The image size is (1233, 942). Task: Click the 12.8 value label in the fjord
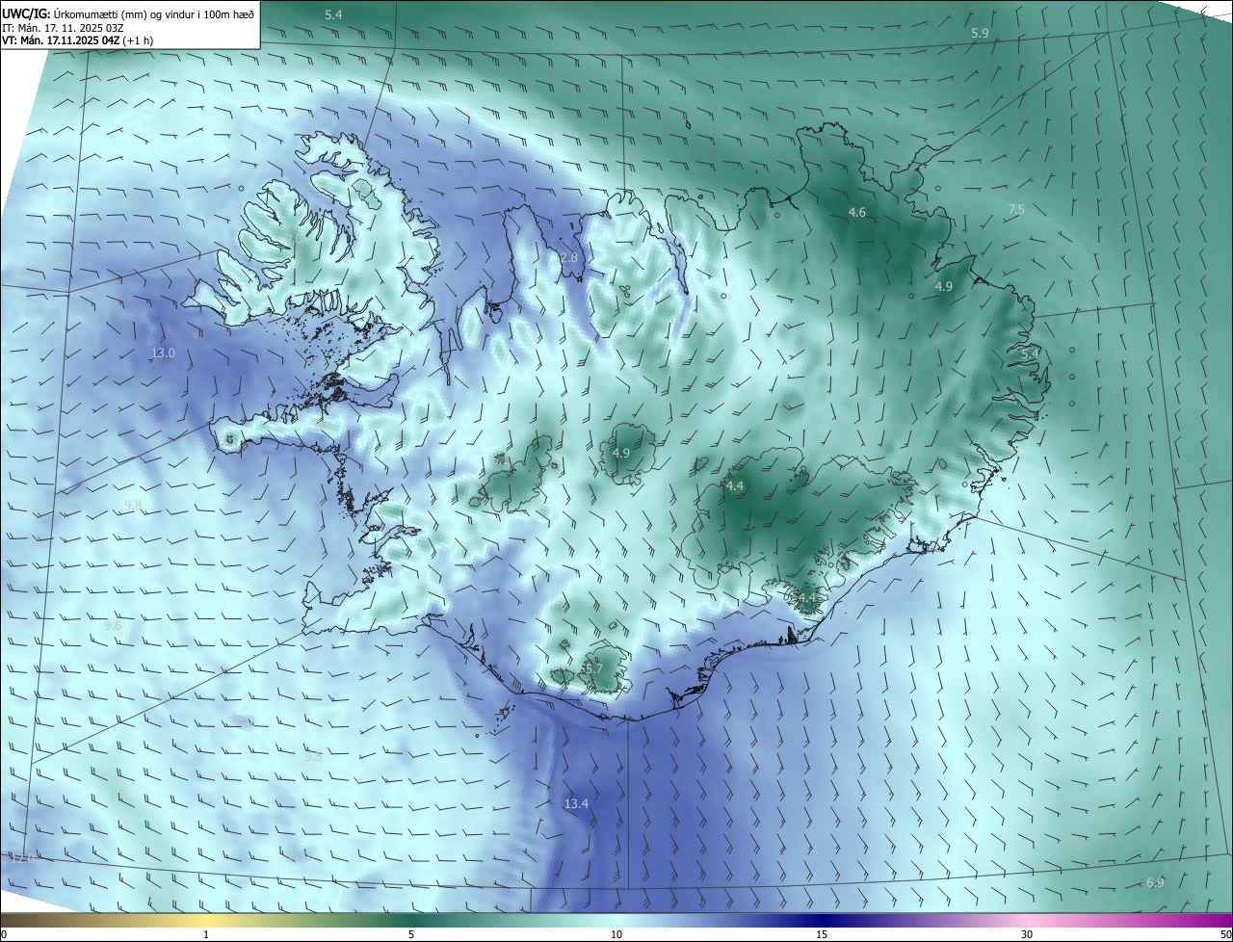click(x=565, y=258)
